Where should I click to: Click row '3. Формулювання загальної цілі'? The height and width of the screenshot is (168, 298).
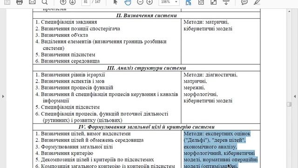tap(74, 147)
